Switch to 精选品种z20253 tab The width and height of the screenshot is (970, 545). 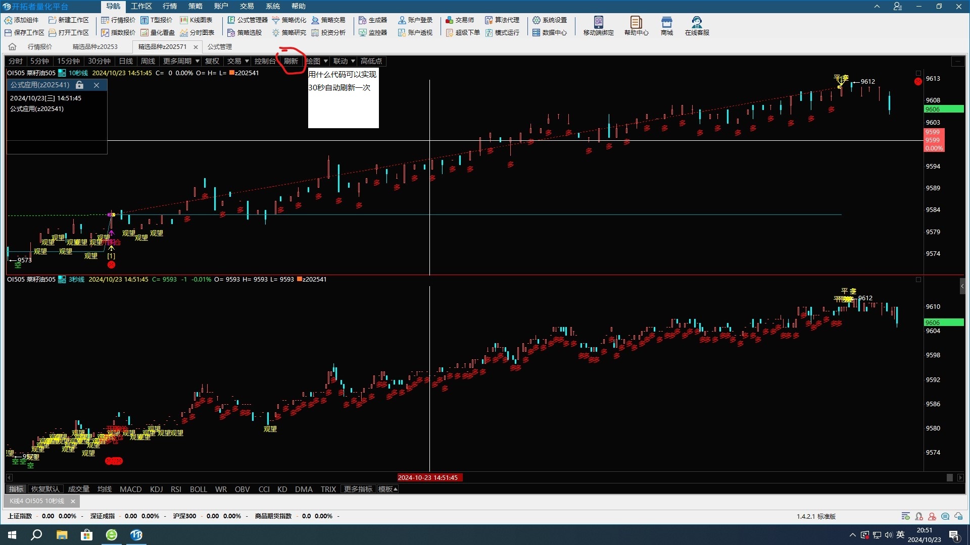click(95, 47)
